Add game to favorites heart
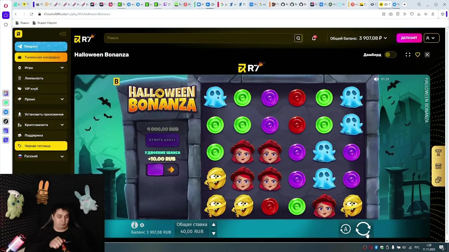 pyautogui.click(x=417, y=55)
